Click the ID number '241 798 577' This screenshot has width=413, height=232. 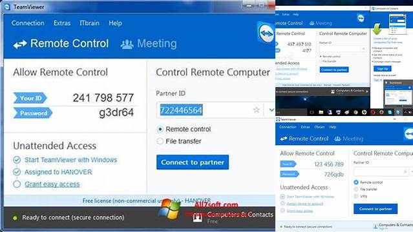pos(103,98)
